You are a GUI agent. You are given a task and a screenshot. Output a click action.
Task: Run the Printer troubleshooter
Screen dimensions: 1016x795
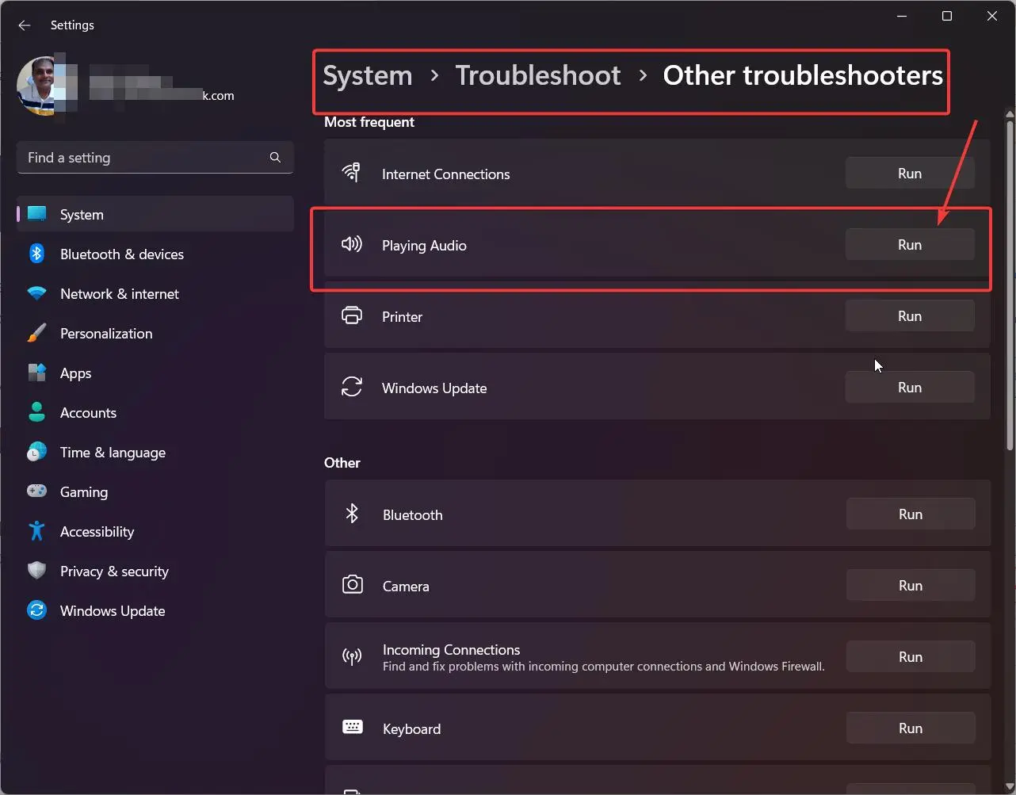[910, 316]
